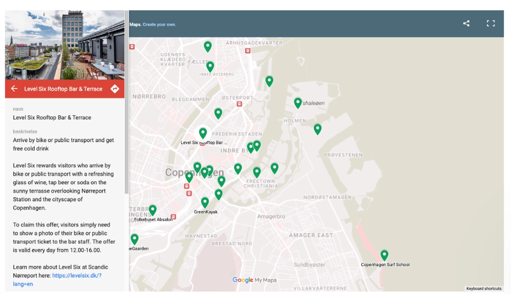Click the 'NORDØSTAMAGER' map label

click(327, 197)
